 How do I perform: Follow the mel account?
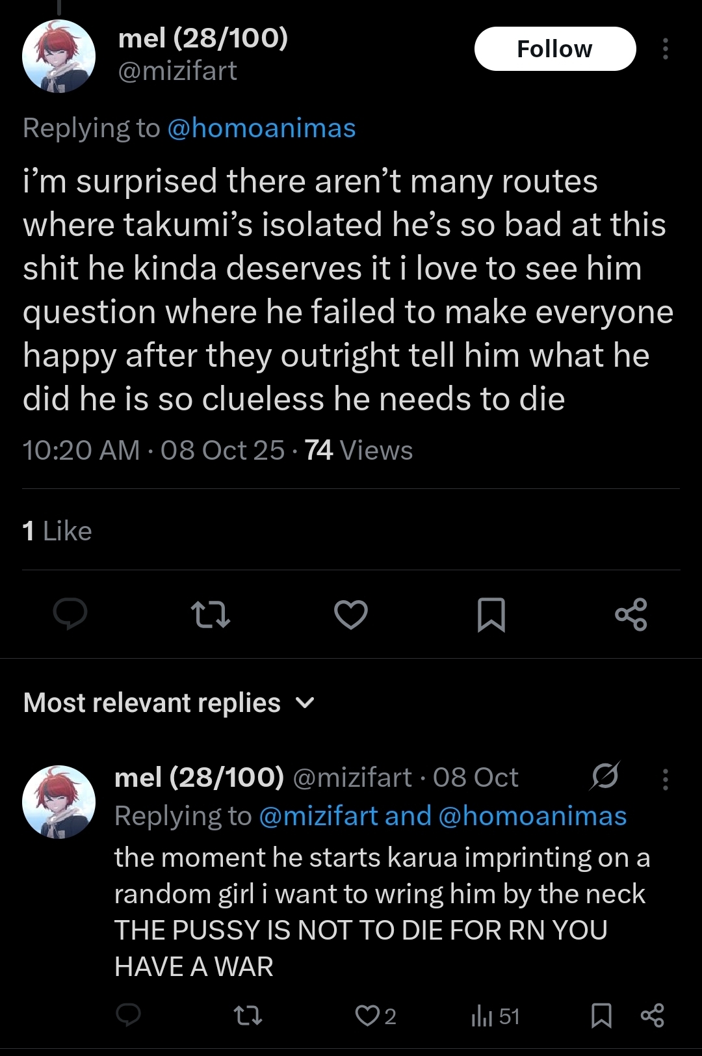point(554,49)
